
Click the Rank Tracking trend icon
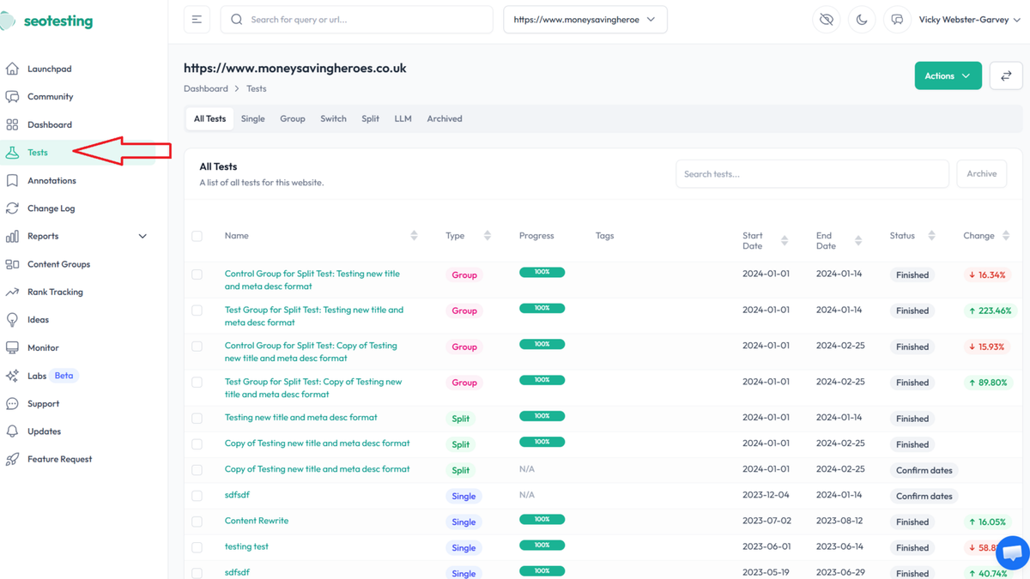click(x=12, y=292)
